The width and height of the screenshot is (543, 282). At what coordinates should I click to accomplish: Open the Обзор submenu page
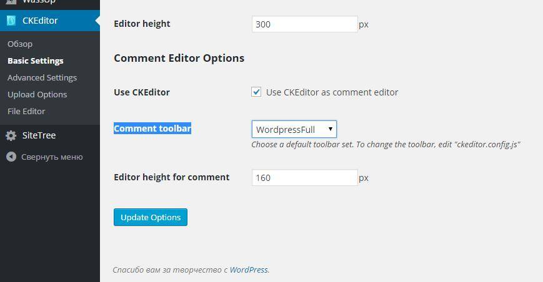point(20,44)
